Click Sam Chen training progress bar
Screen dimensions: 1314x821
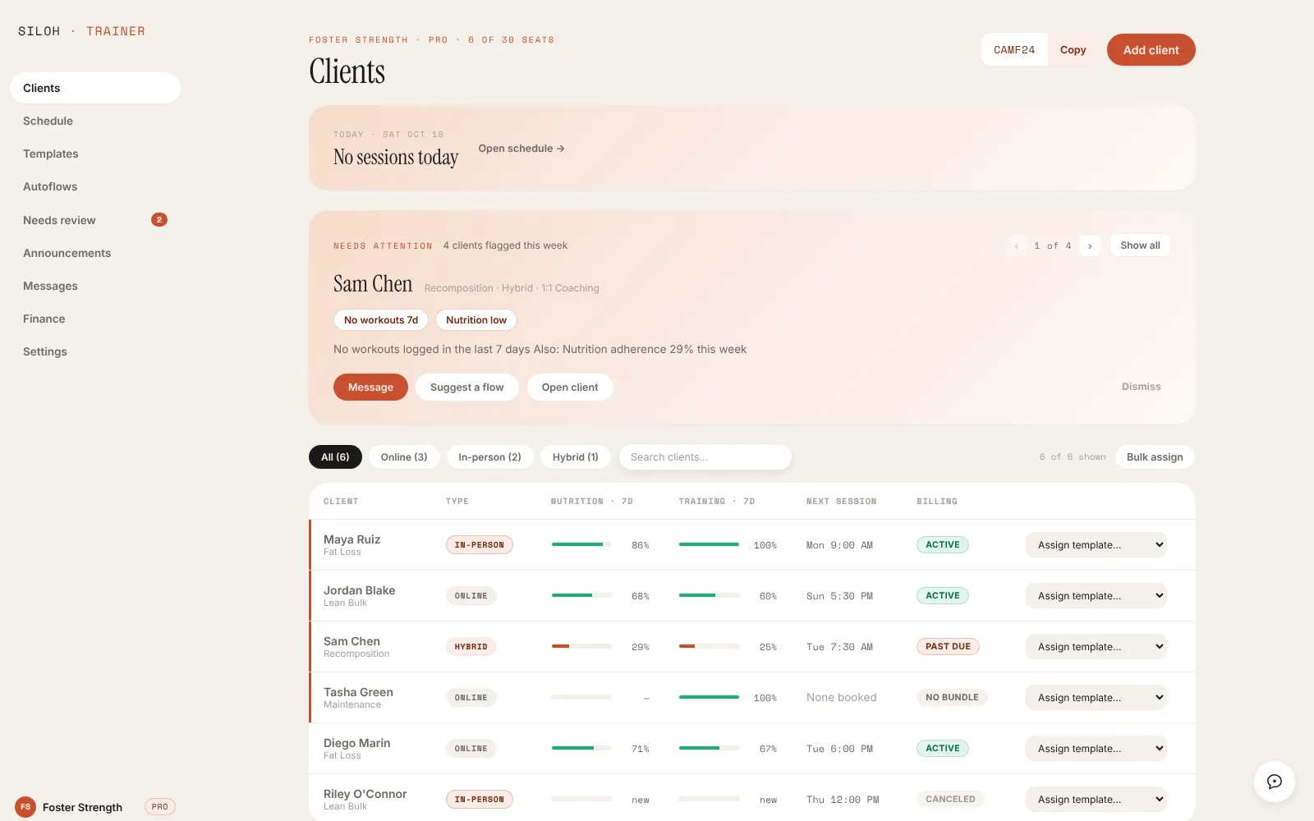[710, 646]
